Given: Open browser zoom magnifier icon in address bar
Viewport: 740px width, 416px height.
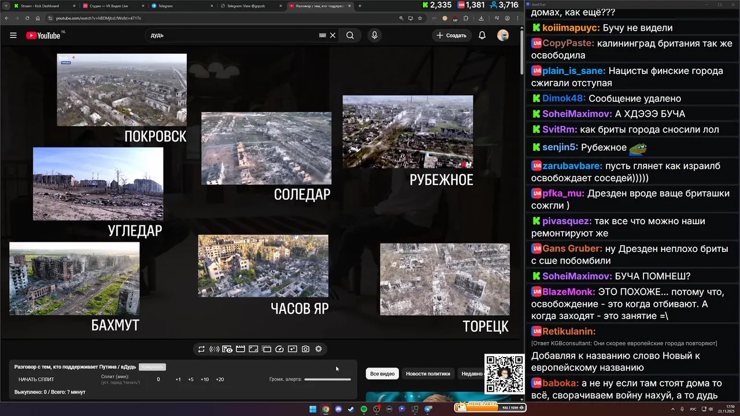Looking at the screenshot, I should (401, 18).
